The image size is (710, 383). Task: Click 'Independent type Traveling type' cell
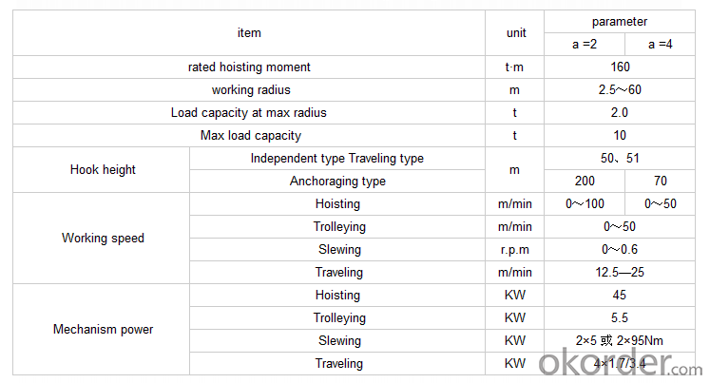pyautogui.click(x=337, y=159)
